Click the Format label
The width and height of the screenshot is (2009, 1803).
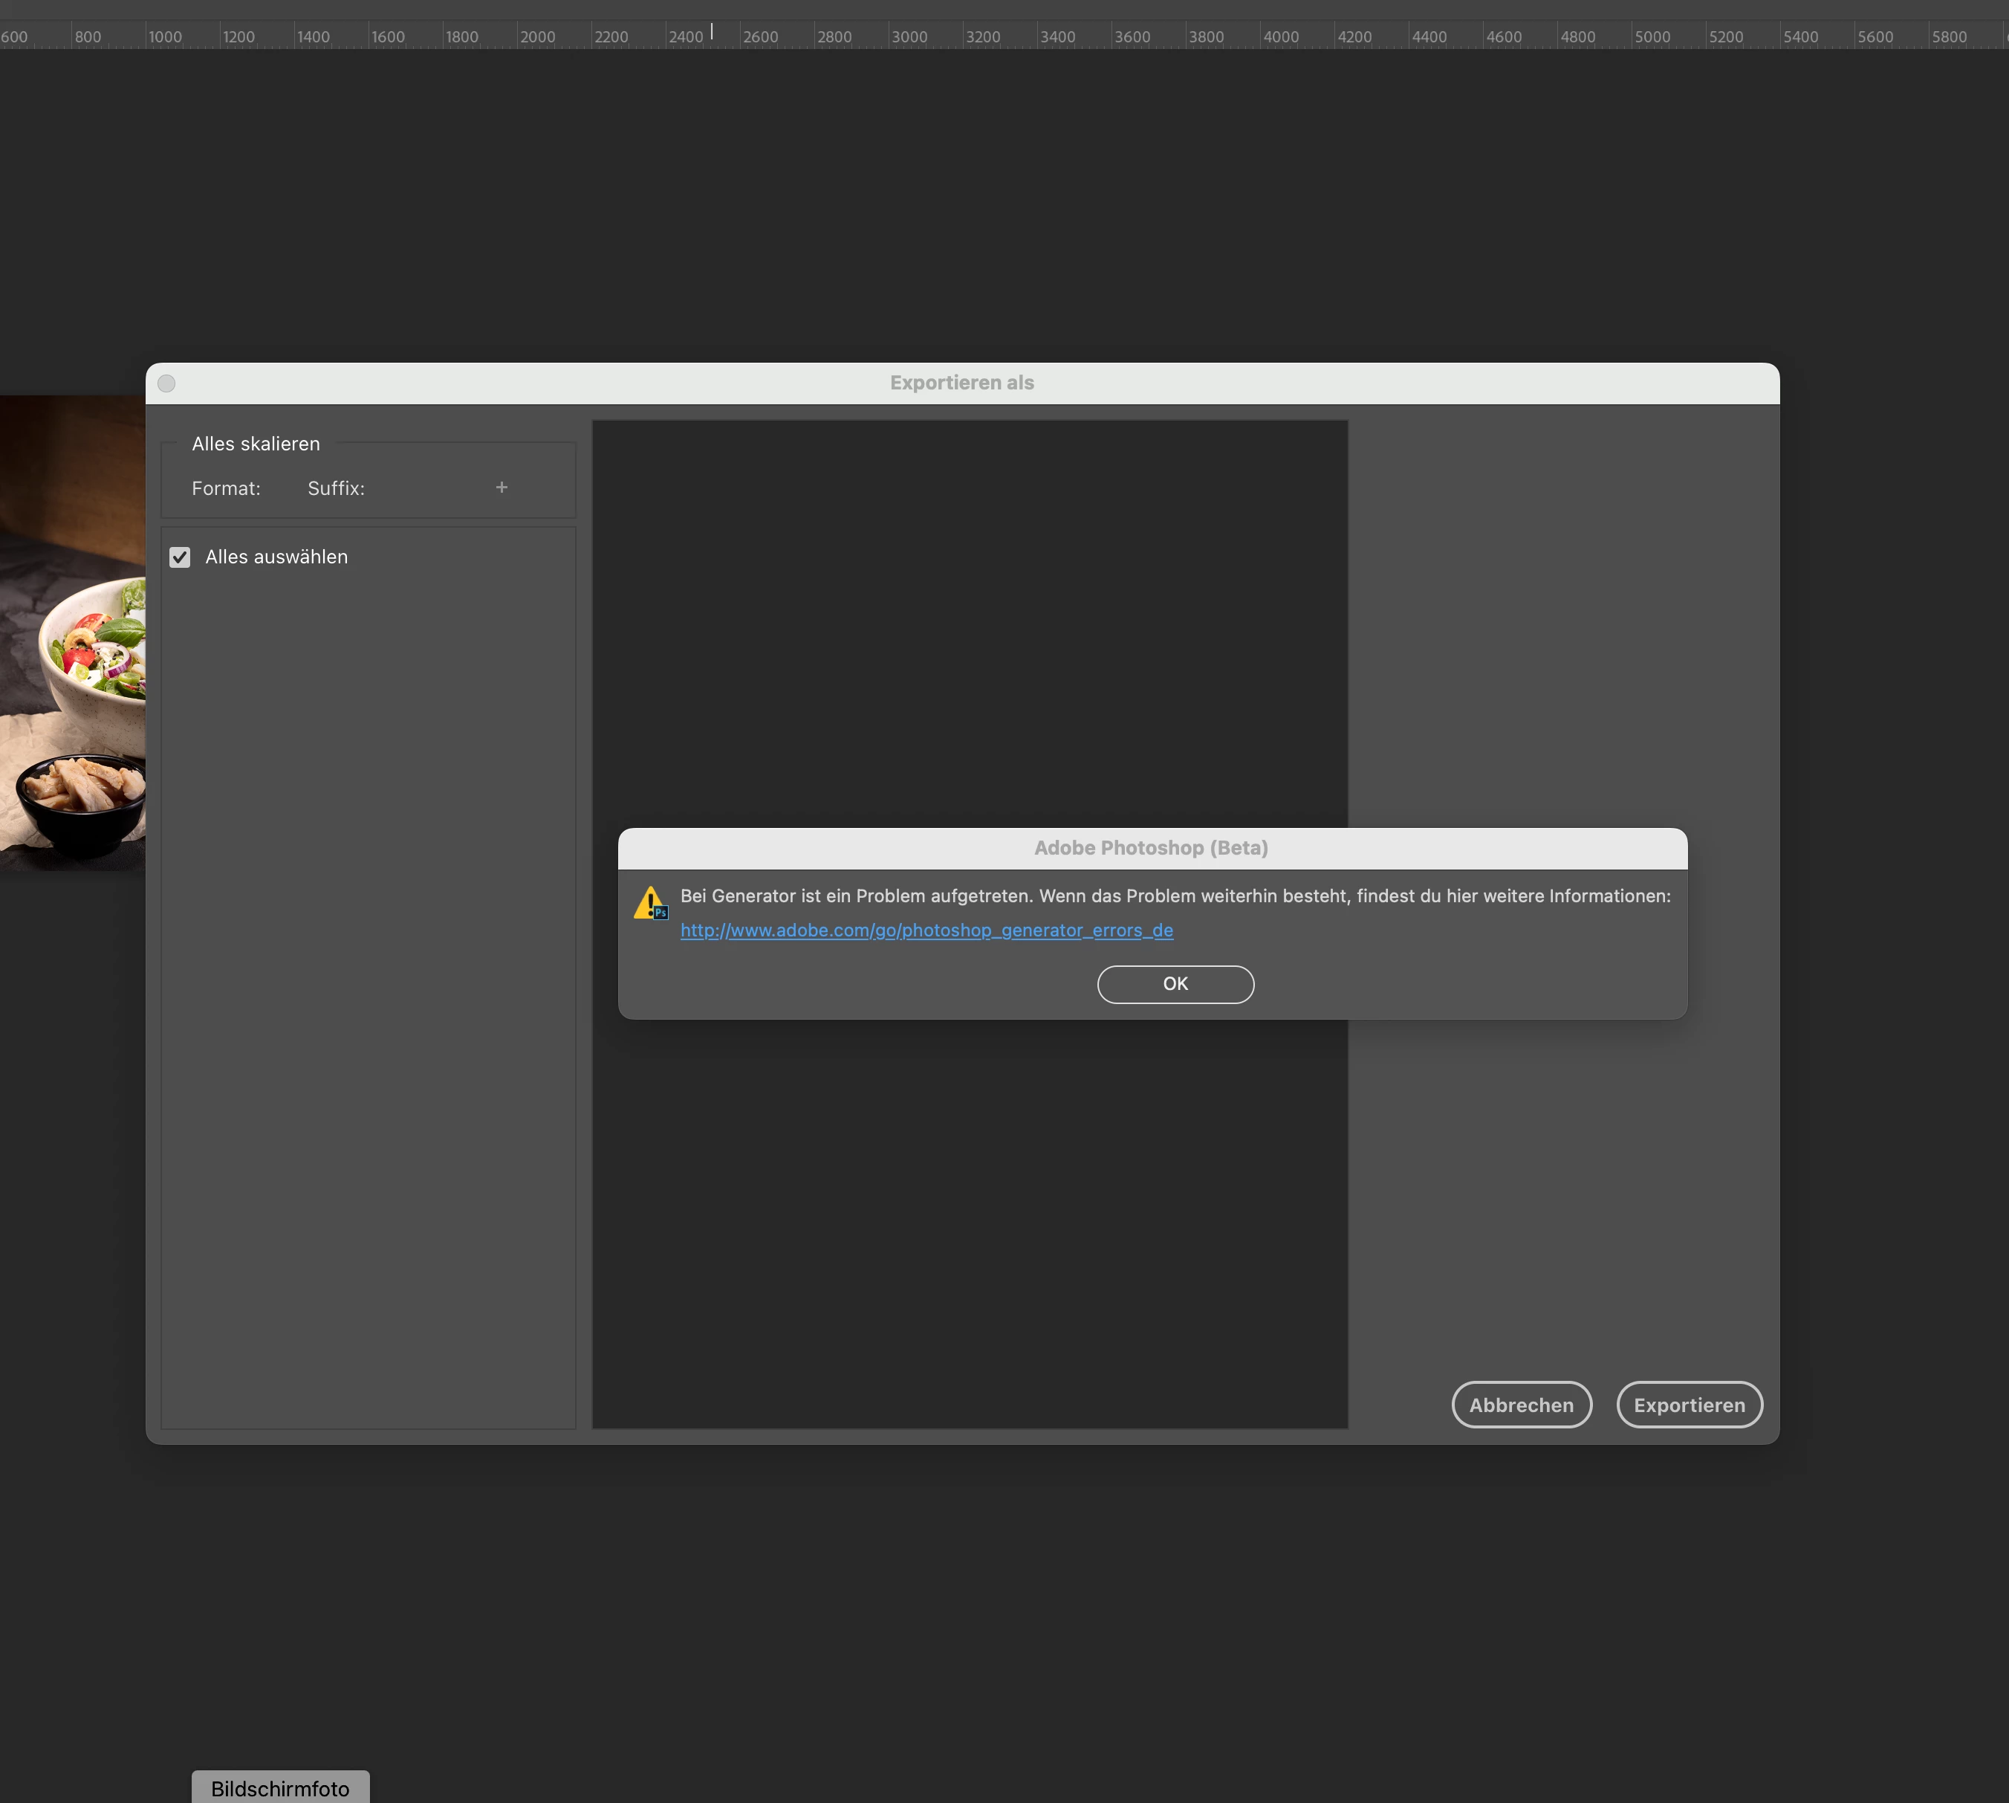point(226,488)
